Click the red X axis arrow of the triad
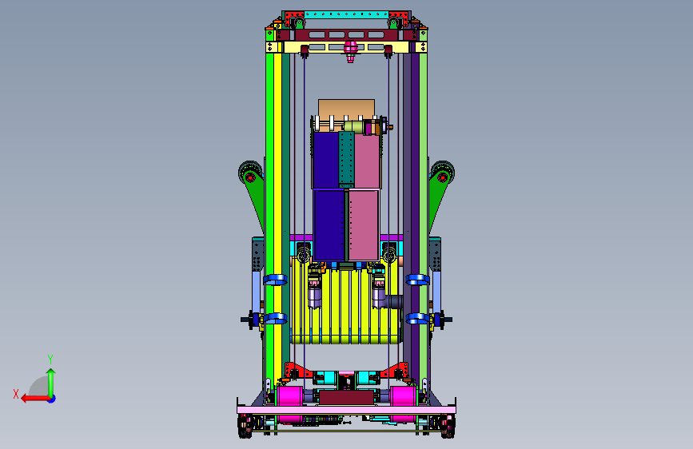The width and height of the screenshot is (693, 449). (x=34, y=399)
